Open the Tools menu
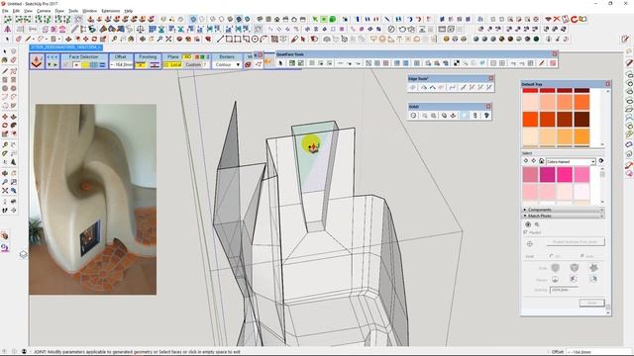Screen dimensions: 634x356 [73, 11]
